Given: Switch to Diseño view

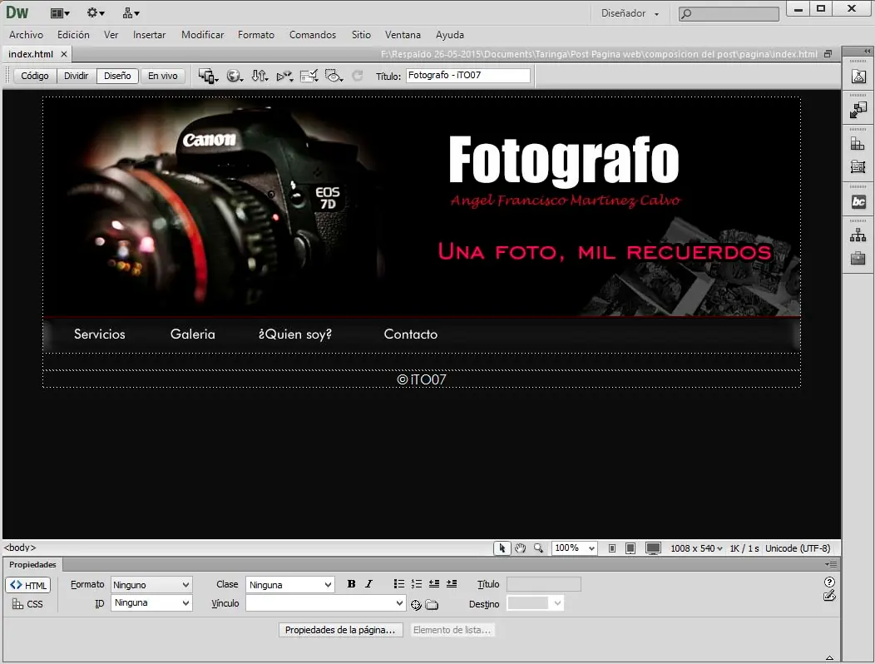Looking at the screenshot, I should pyautogui.click(x=117, y=76).
